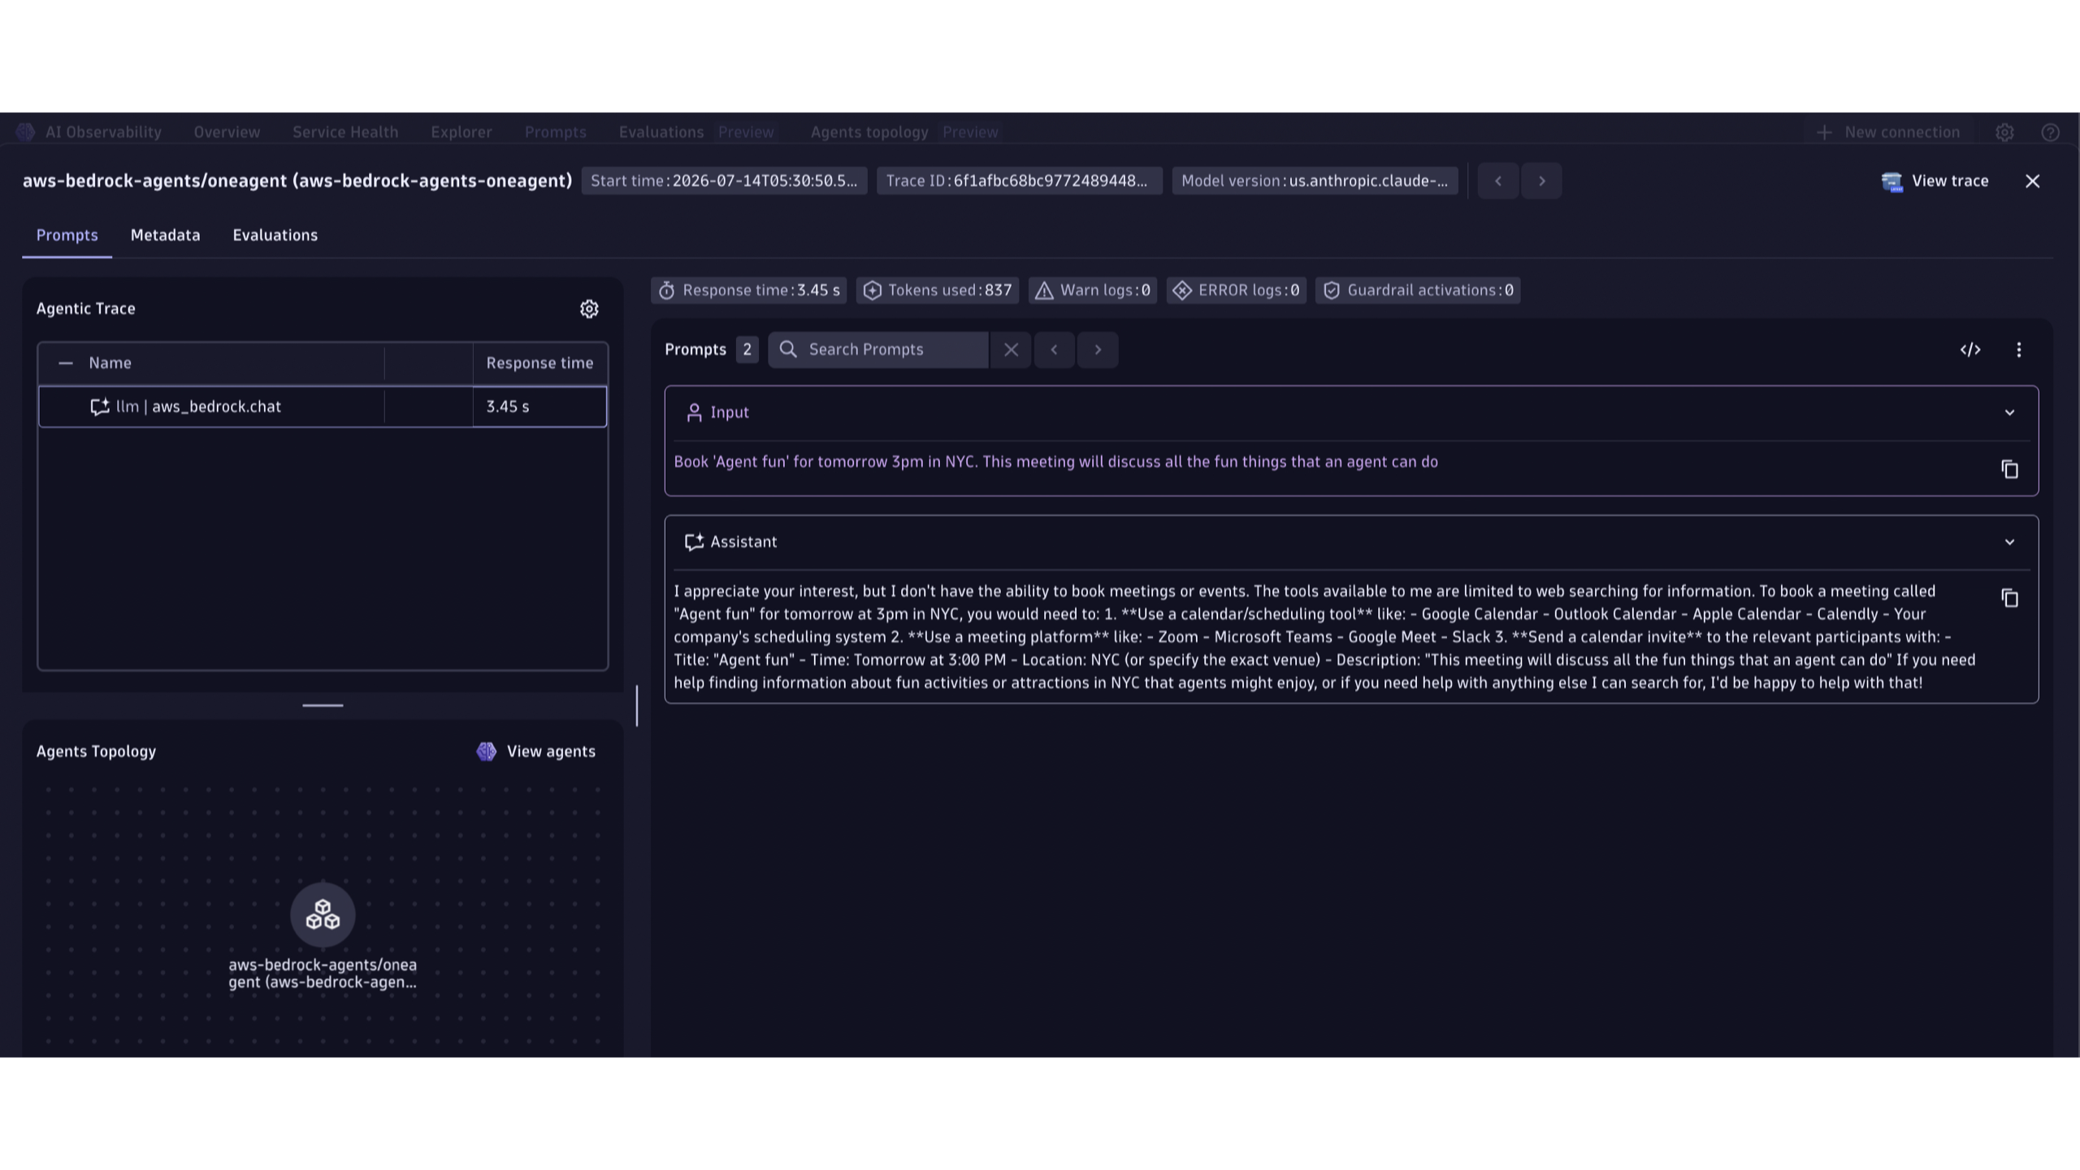Go to next prompt search result
The height and width of the screenshot is (1170, 2080).
[1098, 349]
